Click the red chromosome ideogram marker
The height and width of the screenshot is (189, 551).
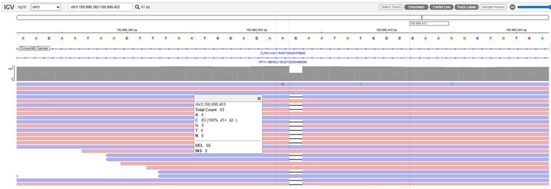421,17
